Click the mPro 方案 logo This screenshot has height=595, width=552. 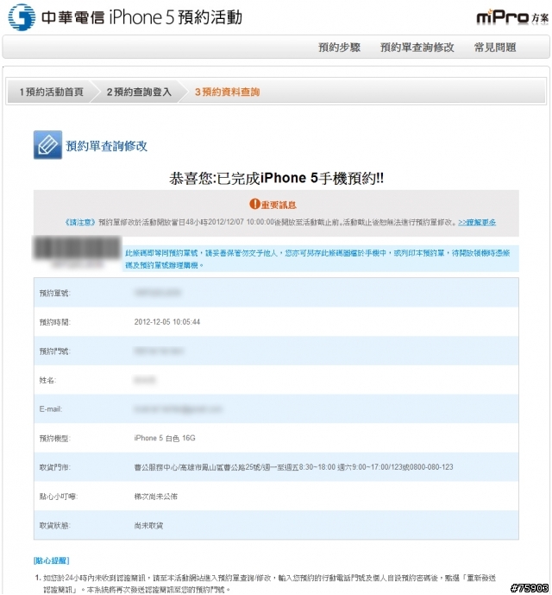point(512,17)
